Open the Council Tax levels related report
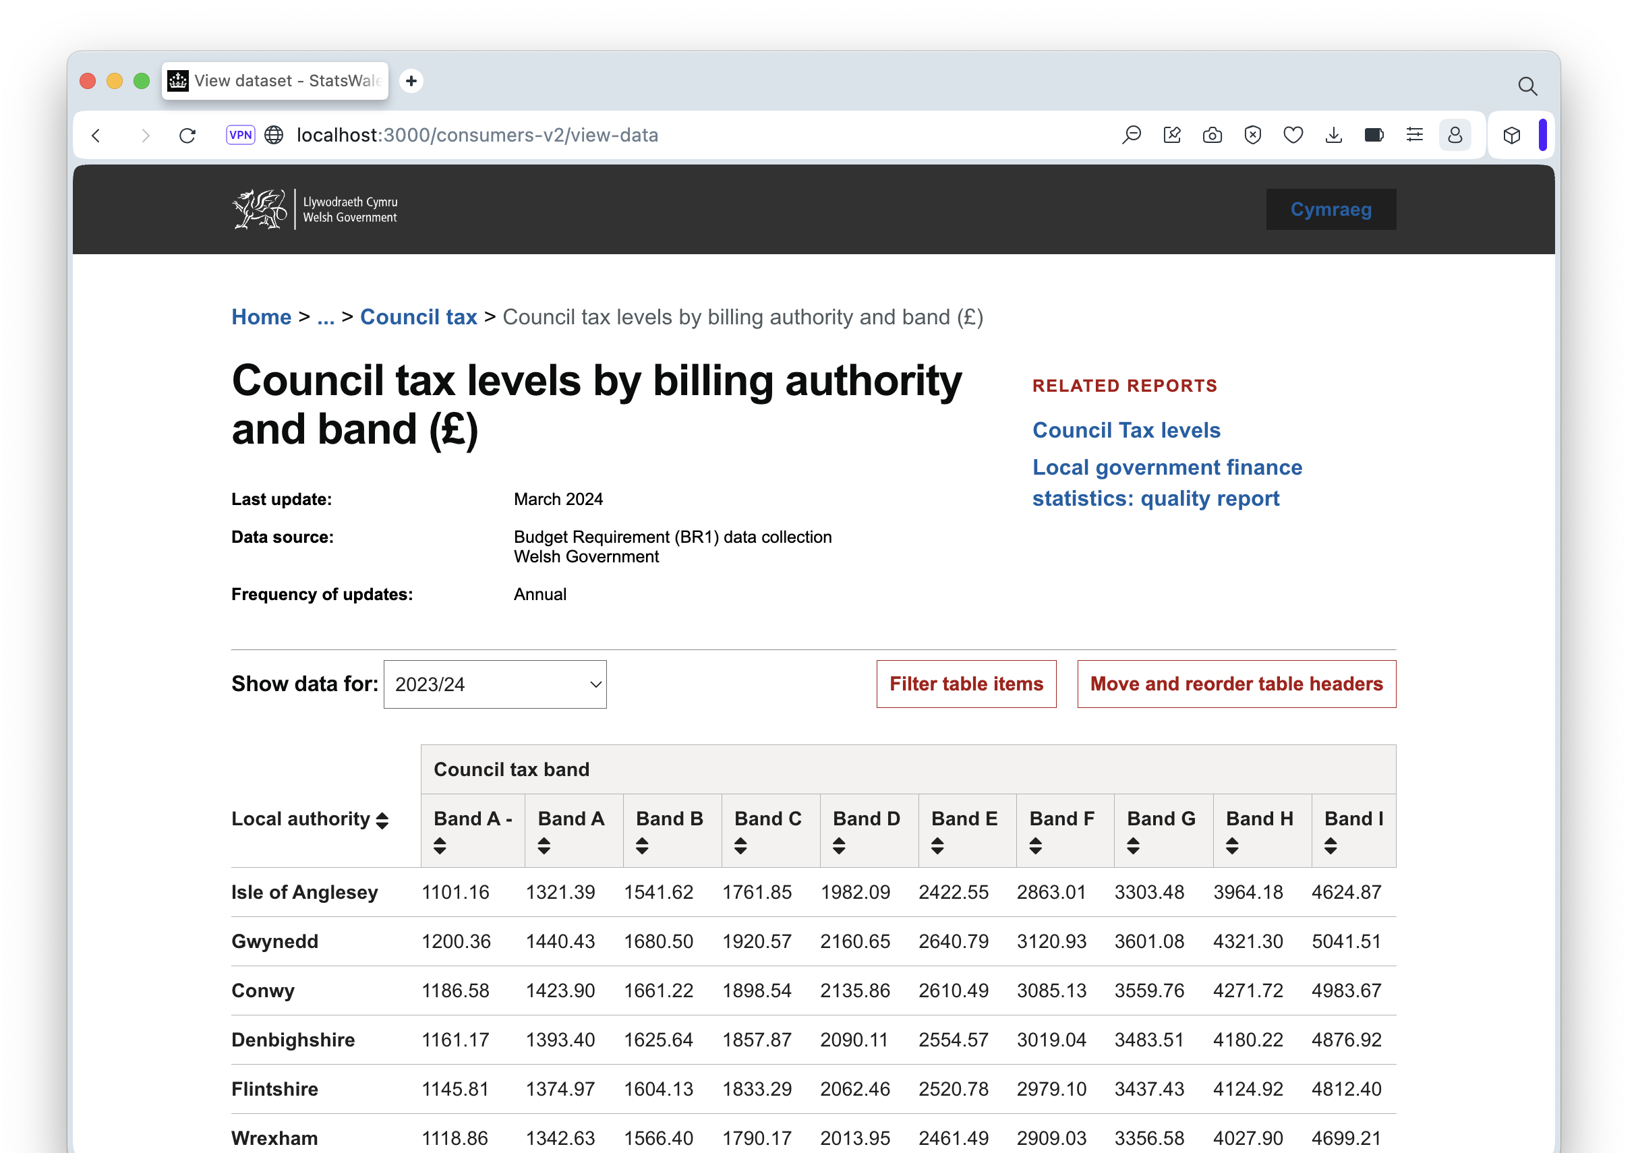 (1126, 430)
